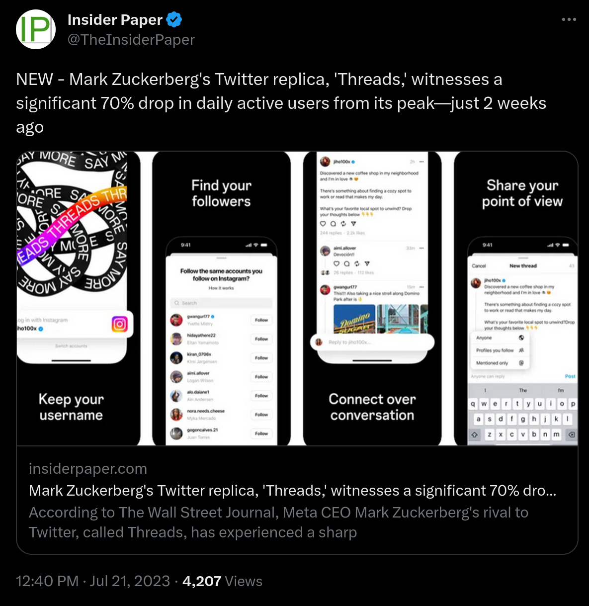Open the tweet's three-dot more menu

[x=569, y=20]
